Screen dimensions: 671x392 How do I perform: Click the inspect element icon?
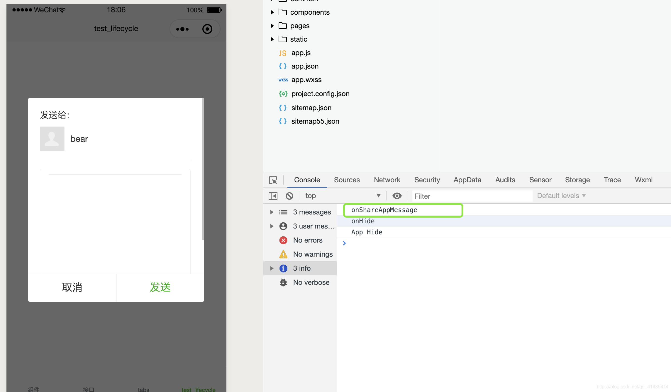click(x=273, y=179)
